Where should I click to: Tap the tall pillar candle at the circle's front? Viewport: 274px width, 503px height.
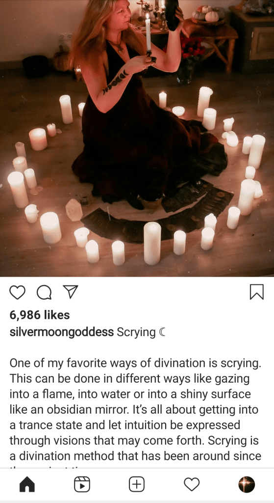(x=152, y=243)
